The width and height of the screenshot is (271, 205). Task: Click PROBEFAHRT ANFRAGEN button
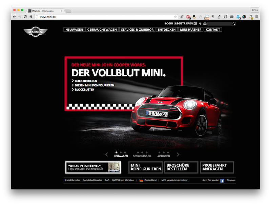[217, 167]
